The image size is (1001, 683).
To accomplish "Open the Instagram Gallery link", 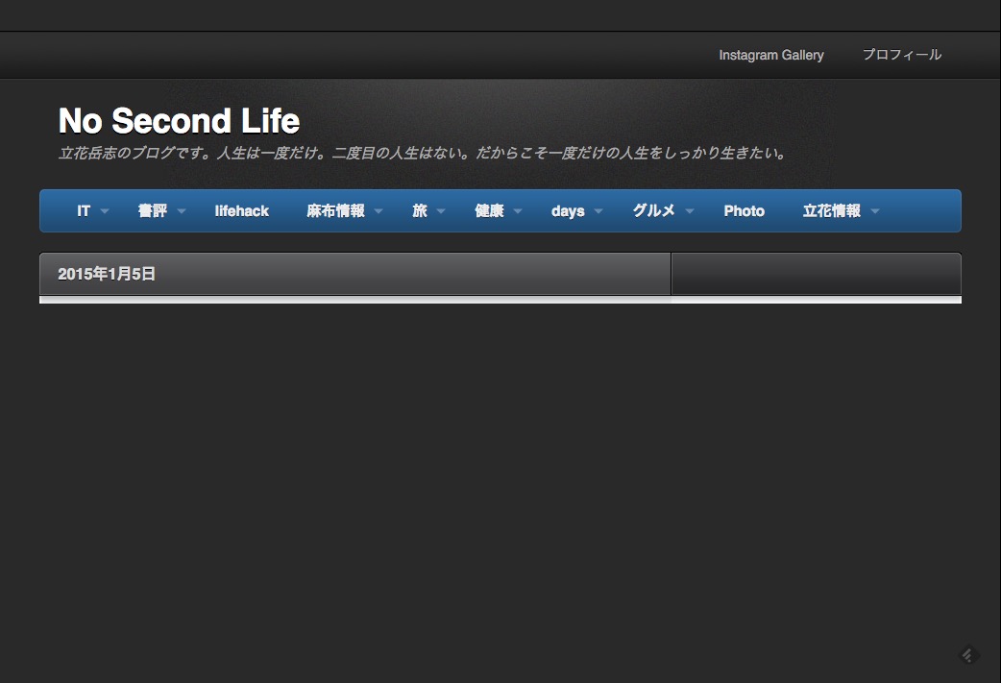I will (x=770, y=55).
